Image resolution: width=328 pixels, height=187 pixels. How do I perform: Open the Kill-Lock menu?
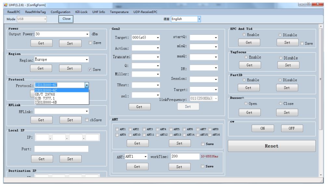(81, 12)
